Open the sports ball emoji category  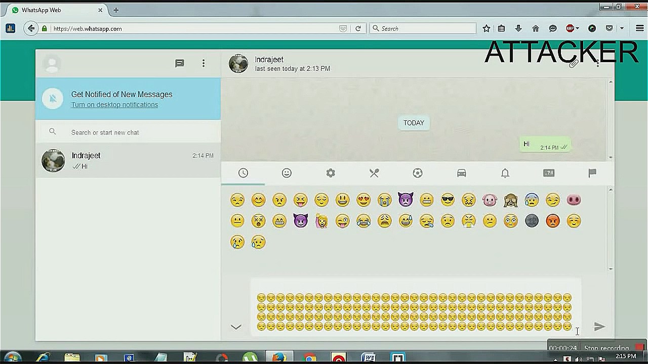click(x=418, y=173)
